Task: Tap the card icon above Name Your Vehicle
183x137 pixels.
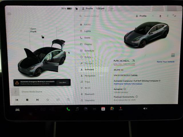Action: pyautogui.click(x=173, y=55)
